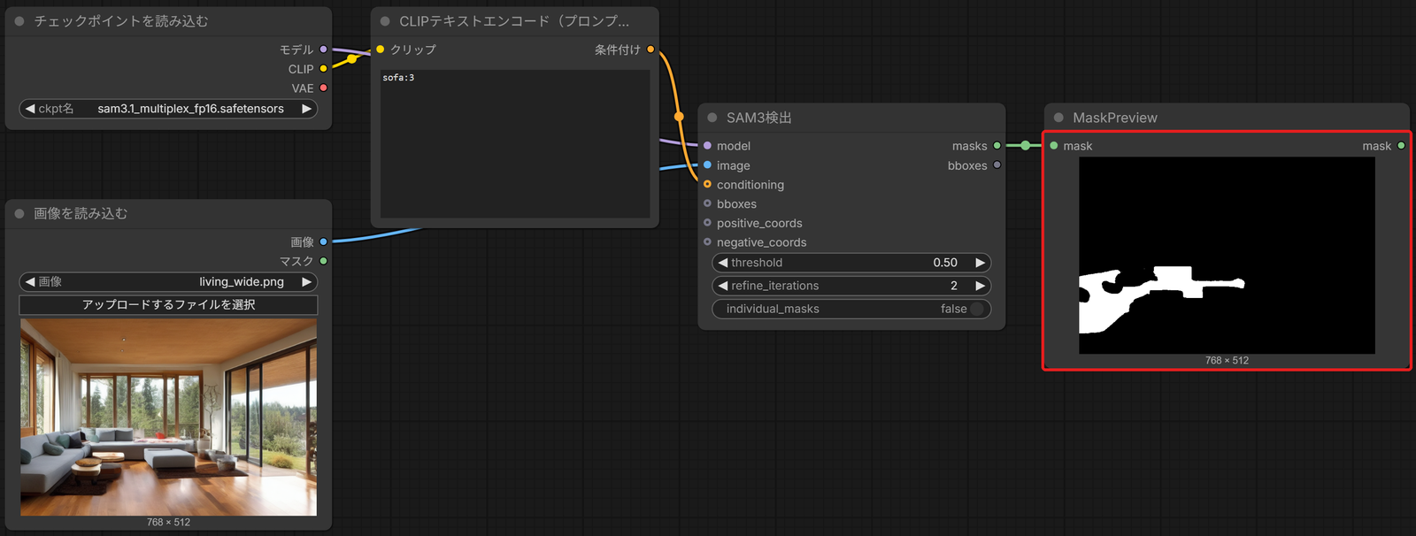This screenshot has height=536, width=1416.
Task: Collapse the 画像を読み込む node via its dot
Action: tap(19, 213)
